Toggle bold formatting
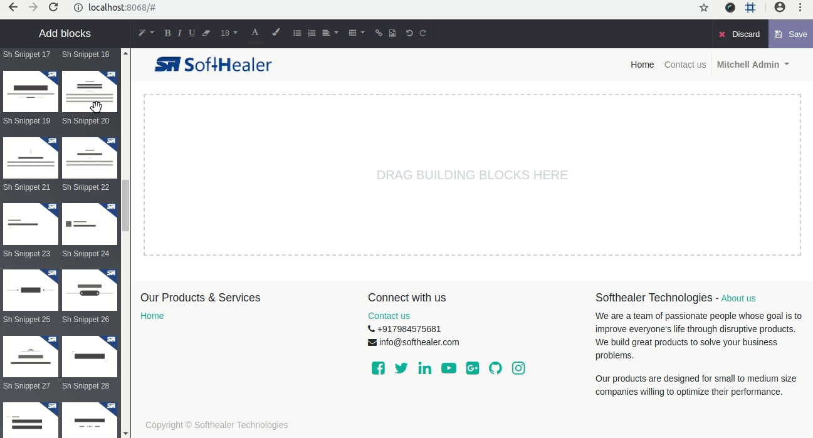Viewport: 813px width, 438px height. pyautogui.click(x=167, y=33)
